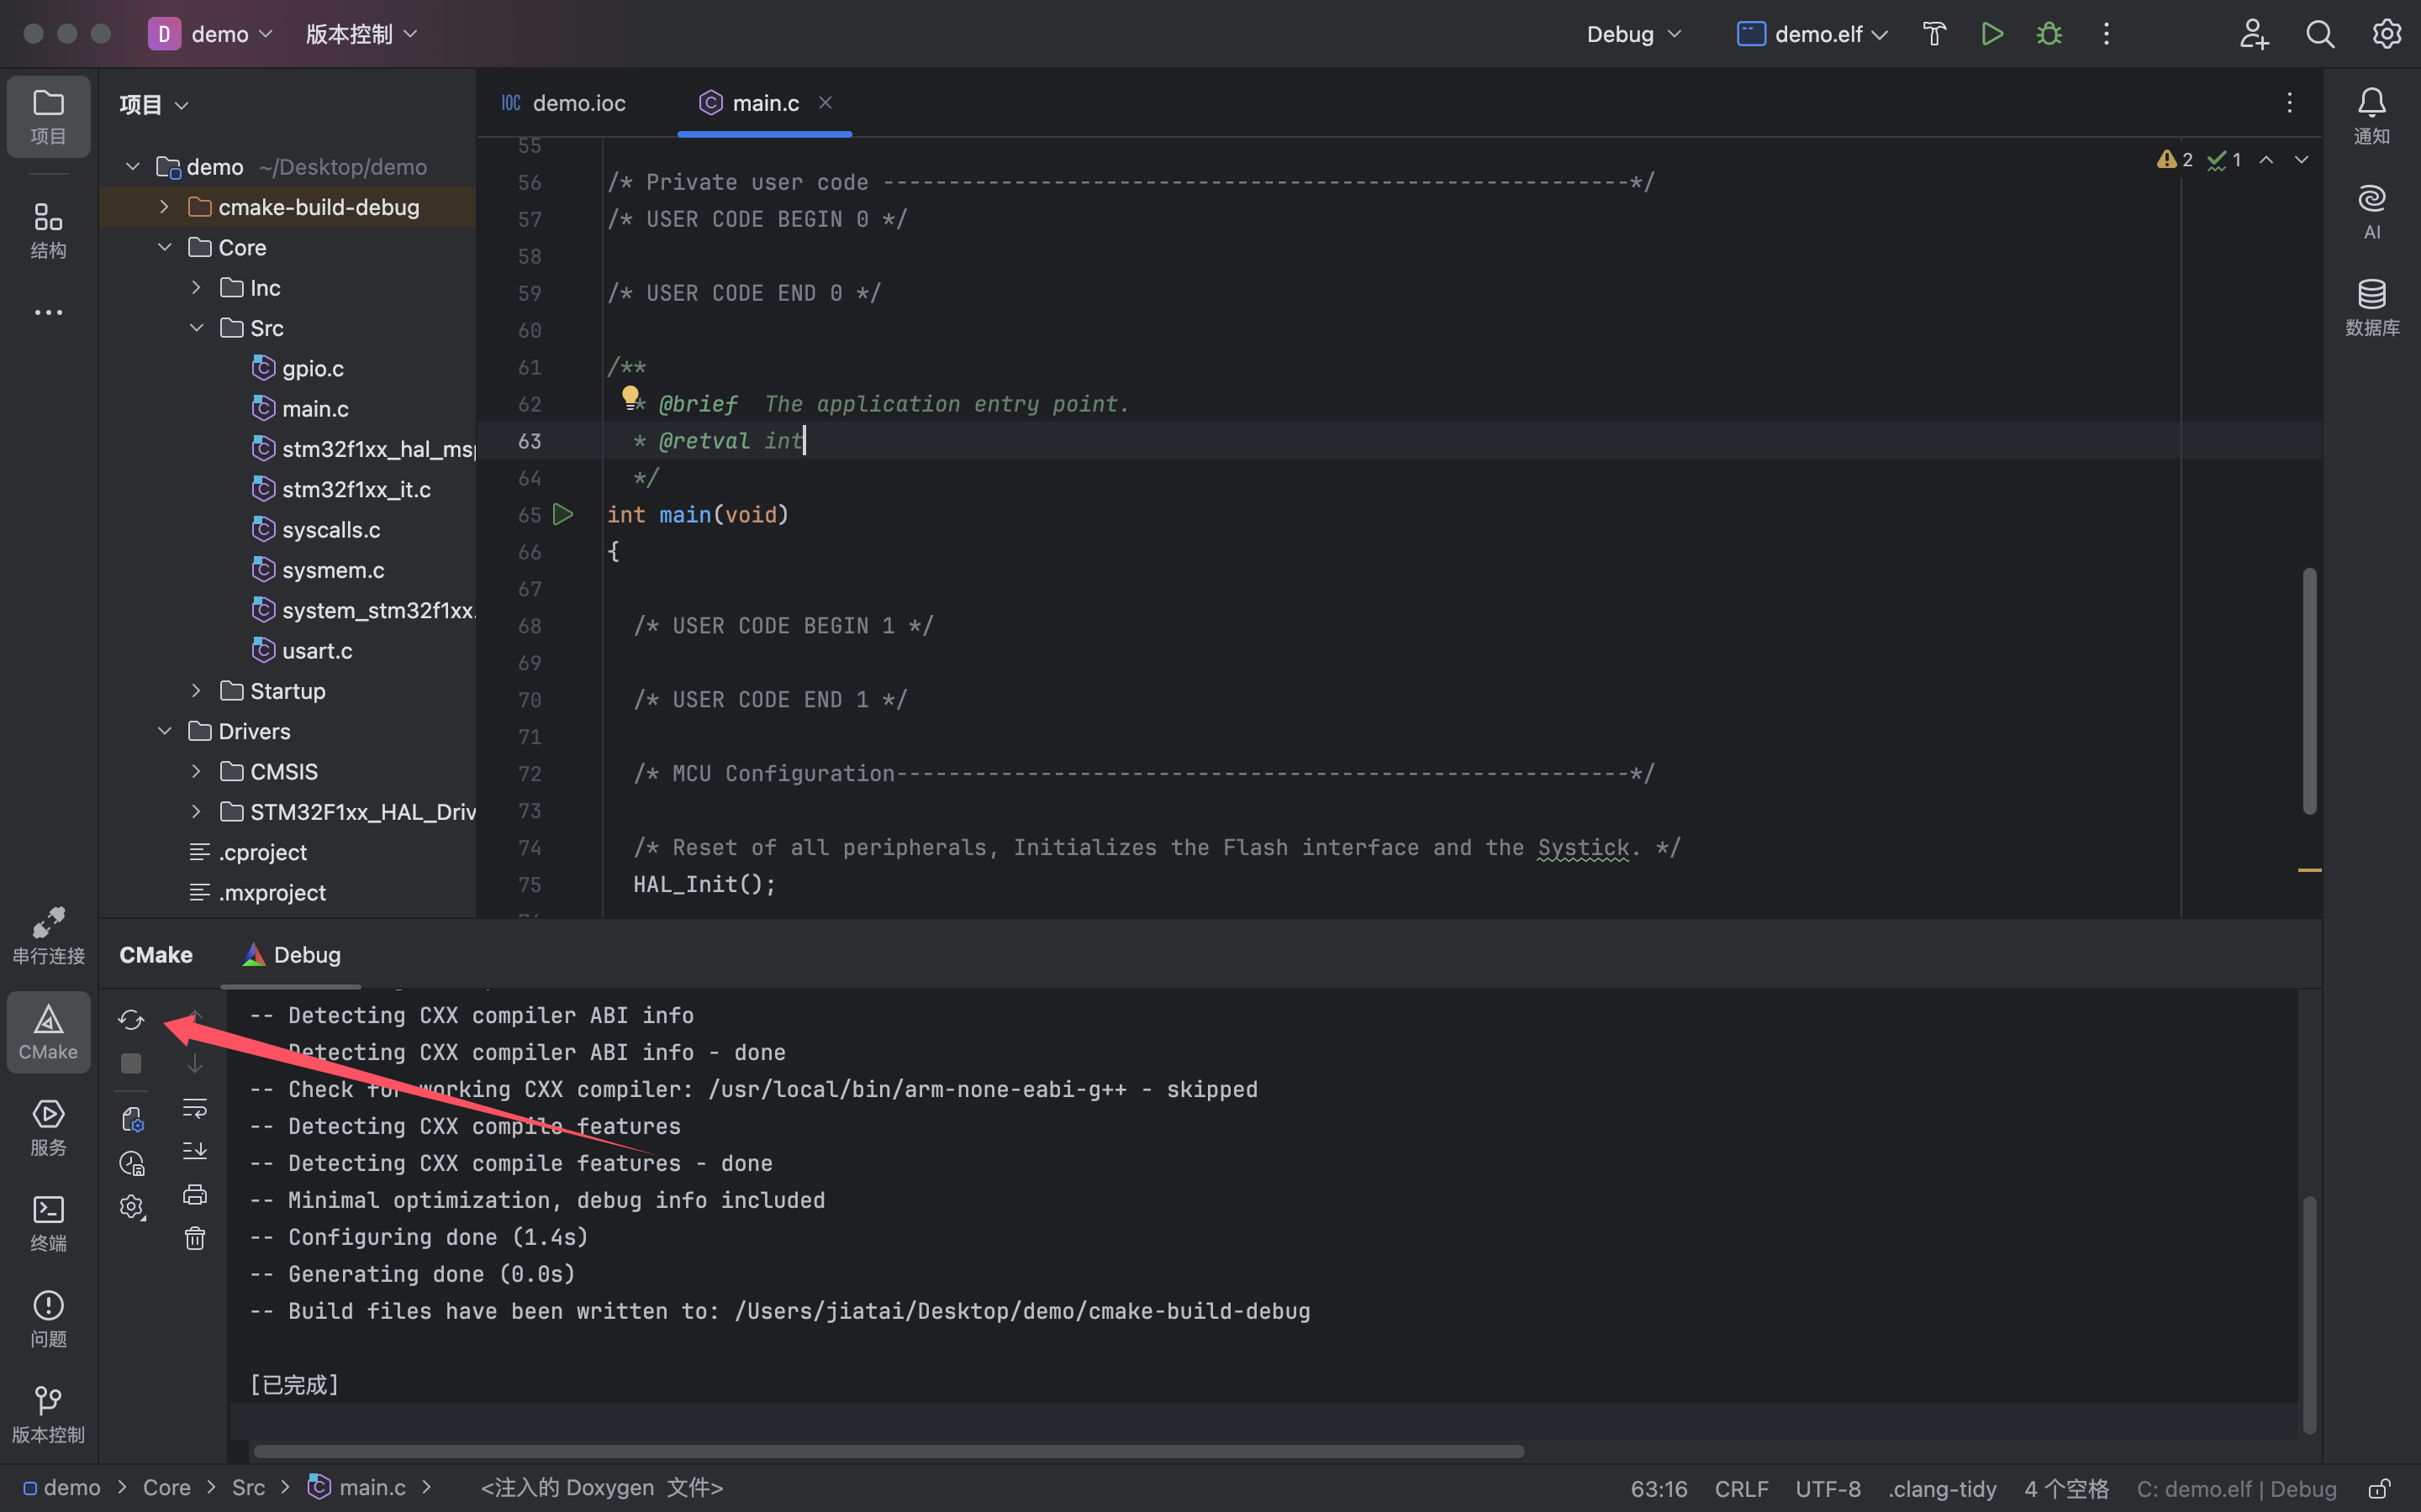Open Search Everywhere magnifier icon
Viewport: 2421px width, 1512px height.
(x=2320, y=34)
